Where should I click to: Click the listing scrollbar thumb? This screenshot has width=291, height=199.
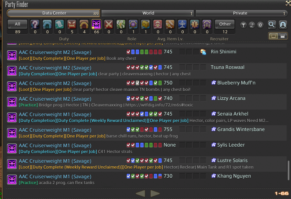click(x=288, y=171)
